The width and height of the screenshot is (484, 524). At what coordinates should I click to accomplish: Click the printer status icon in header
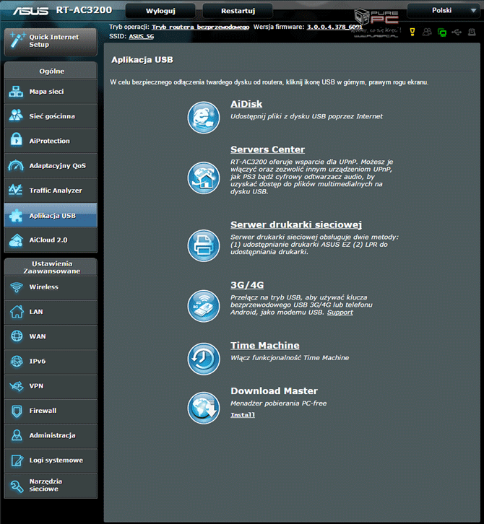(472, 32)
